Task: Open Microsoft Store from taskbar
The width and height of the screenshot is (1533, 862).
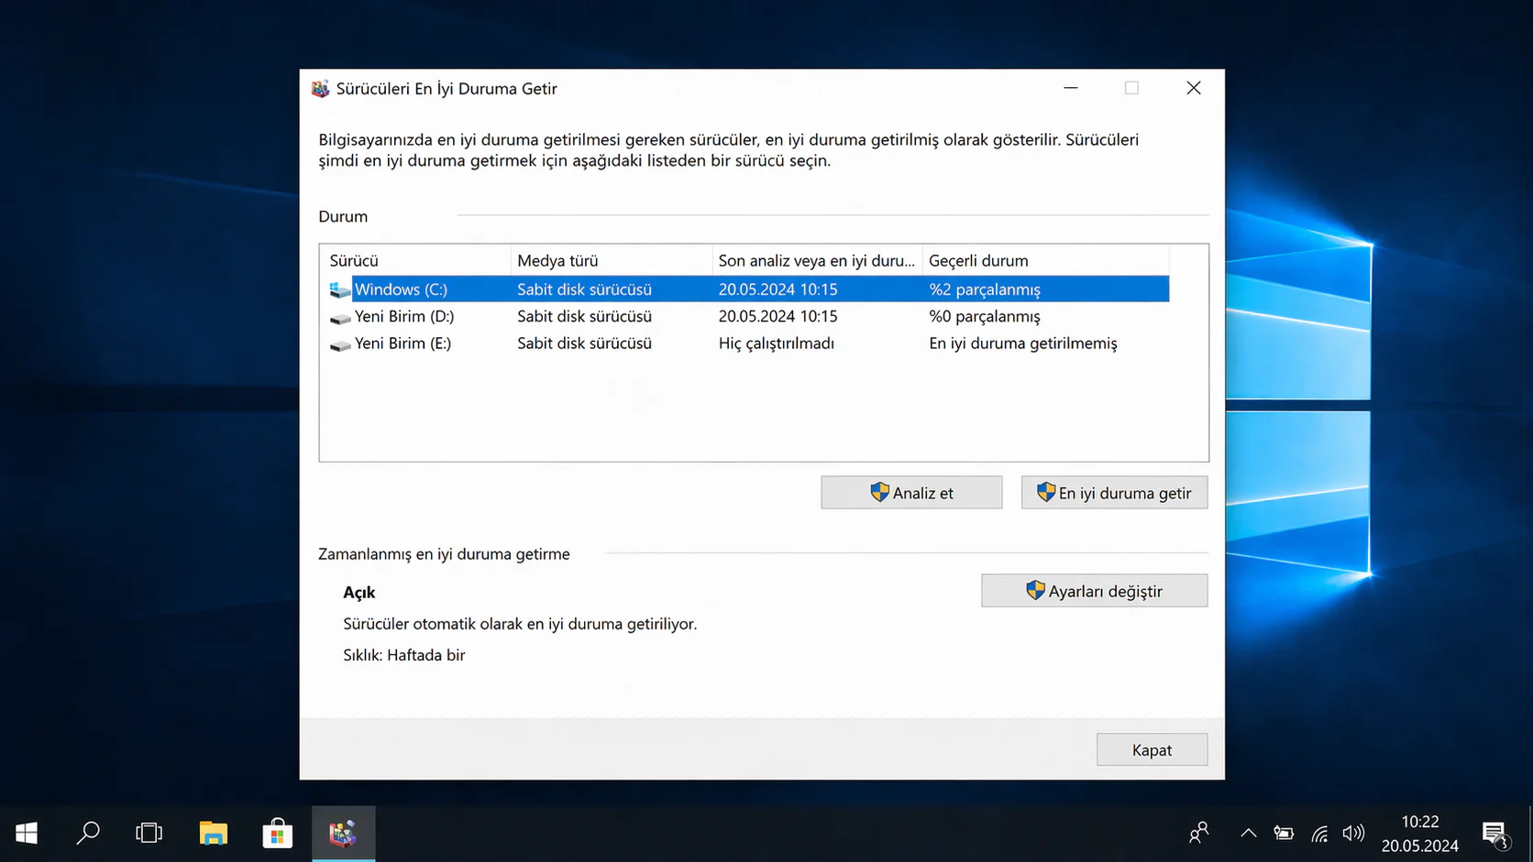Action: [x=276, y=833]
